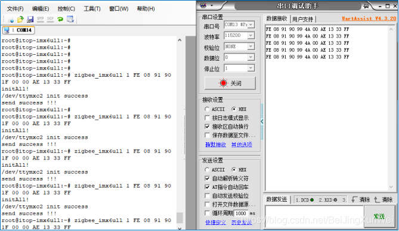Select ASCII send mode
The height and width of the screenshot is (231, 399).
coord(215,170)
